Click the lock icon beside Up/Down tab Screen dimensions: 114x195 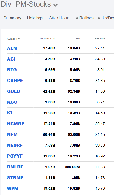pyautogui.click(x=99, y=18)
